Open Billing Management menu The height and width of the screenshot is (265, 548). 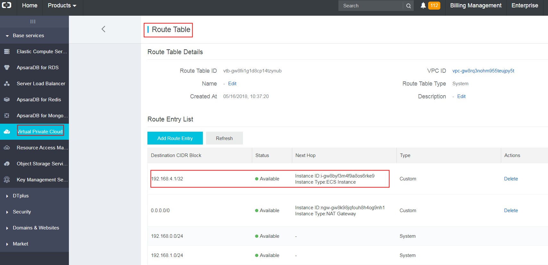pos(476,5)
